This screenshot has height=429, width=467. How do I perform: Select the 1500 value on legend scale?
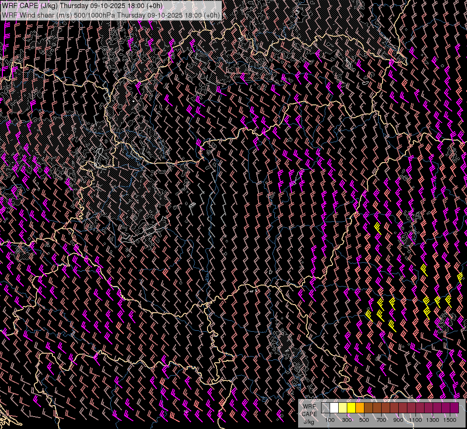point(450,420)
